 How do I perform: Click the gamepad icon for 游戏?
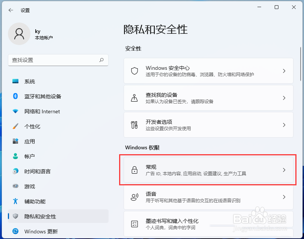point(15,186)
